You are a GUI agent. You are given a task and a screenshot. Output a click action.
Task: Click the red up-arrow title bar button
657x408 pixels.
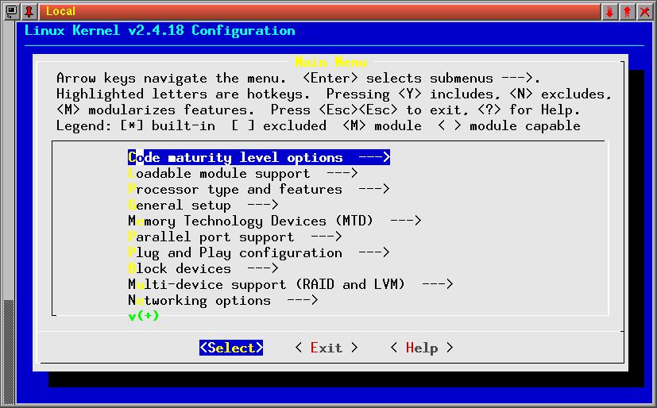(x=627, y=12)
